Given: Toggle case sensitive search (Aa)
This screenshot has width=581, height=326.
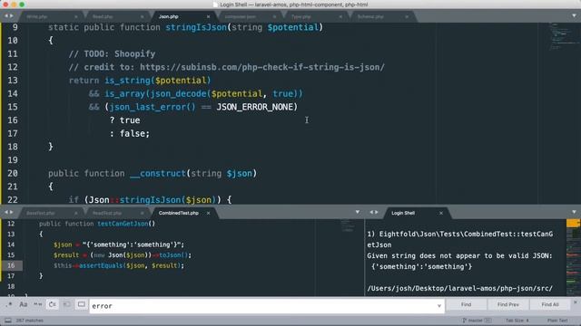Looking at the screenshot, I should pos(24,304).
